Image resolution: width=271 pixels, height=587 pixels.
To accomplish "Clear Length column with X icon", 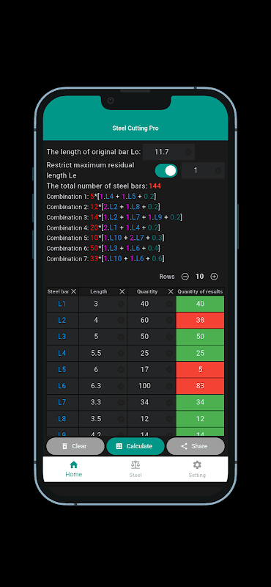I will [122, 291].
